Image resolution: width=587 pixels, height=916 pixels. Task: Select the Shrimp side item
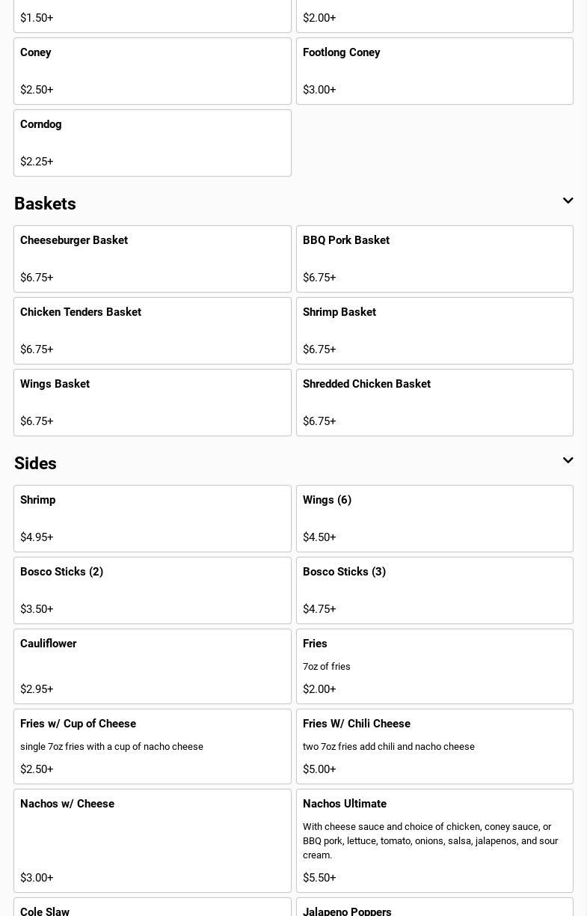[153, 519]
